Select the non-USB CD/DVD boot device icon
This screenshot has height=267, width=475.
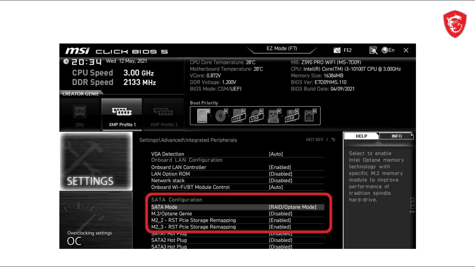point(221,116)
